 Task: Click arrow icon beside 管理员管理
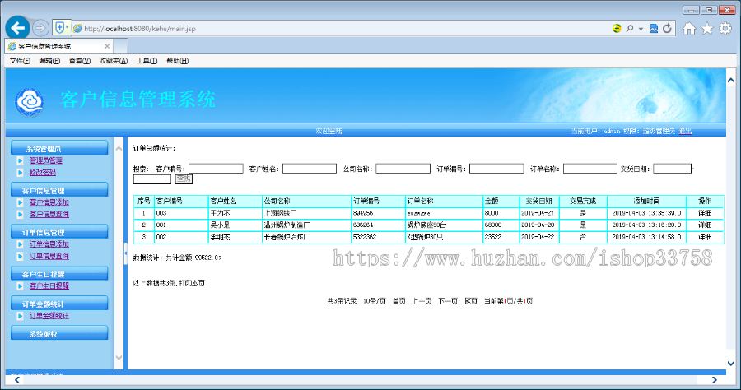point(20,160)
